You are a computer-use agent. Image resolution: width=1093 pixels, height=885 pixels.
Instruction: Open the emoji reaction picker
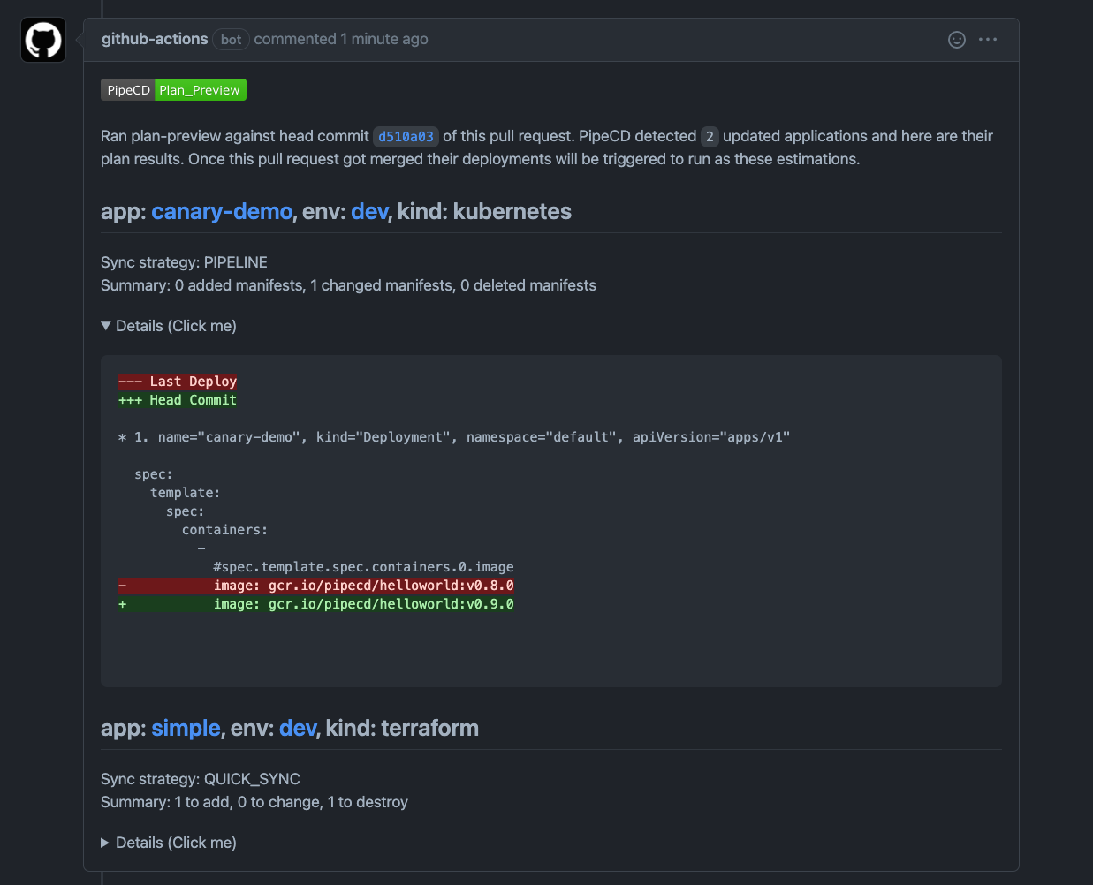click(956, 40)
